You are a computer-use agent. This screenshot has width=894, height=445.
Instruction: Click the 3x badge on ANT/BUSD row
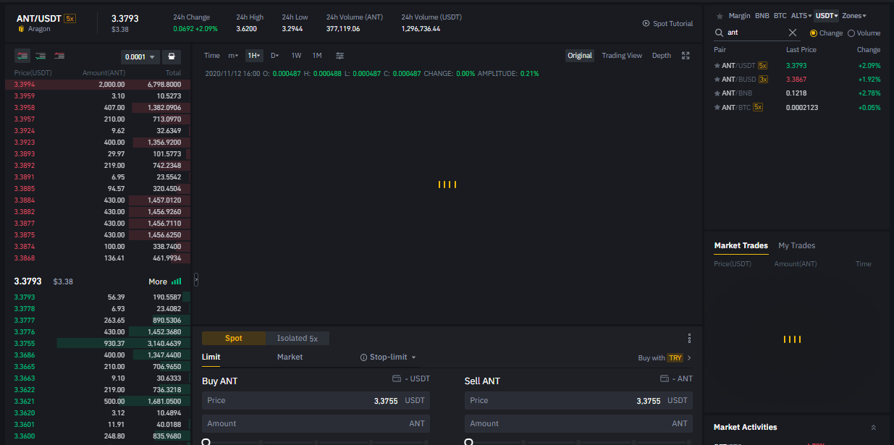(763, 80)
